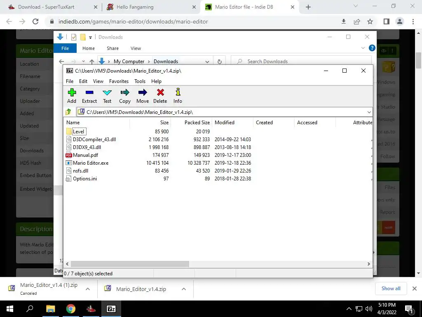Run the Test archive tool
This screenshot has height=317, width=422.
pyautogui.click(x=107, y=96)
